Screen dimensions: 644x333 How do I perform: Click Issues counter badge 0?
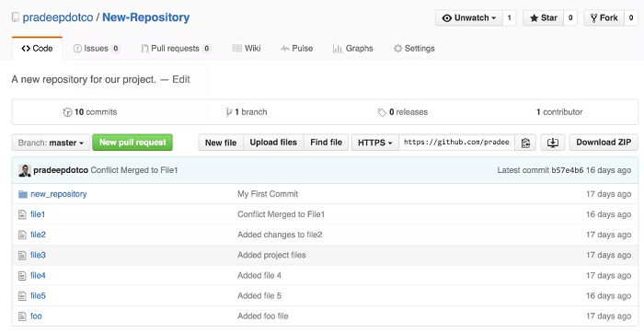[116, 49]
